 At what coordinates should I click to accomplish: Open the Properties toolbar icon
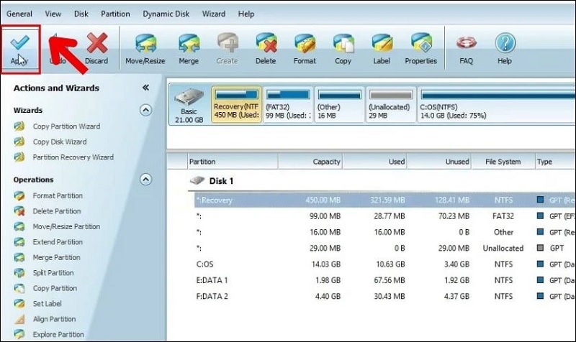(420, 45)
